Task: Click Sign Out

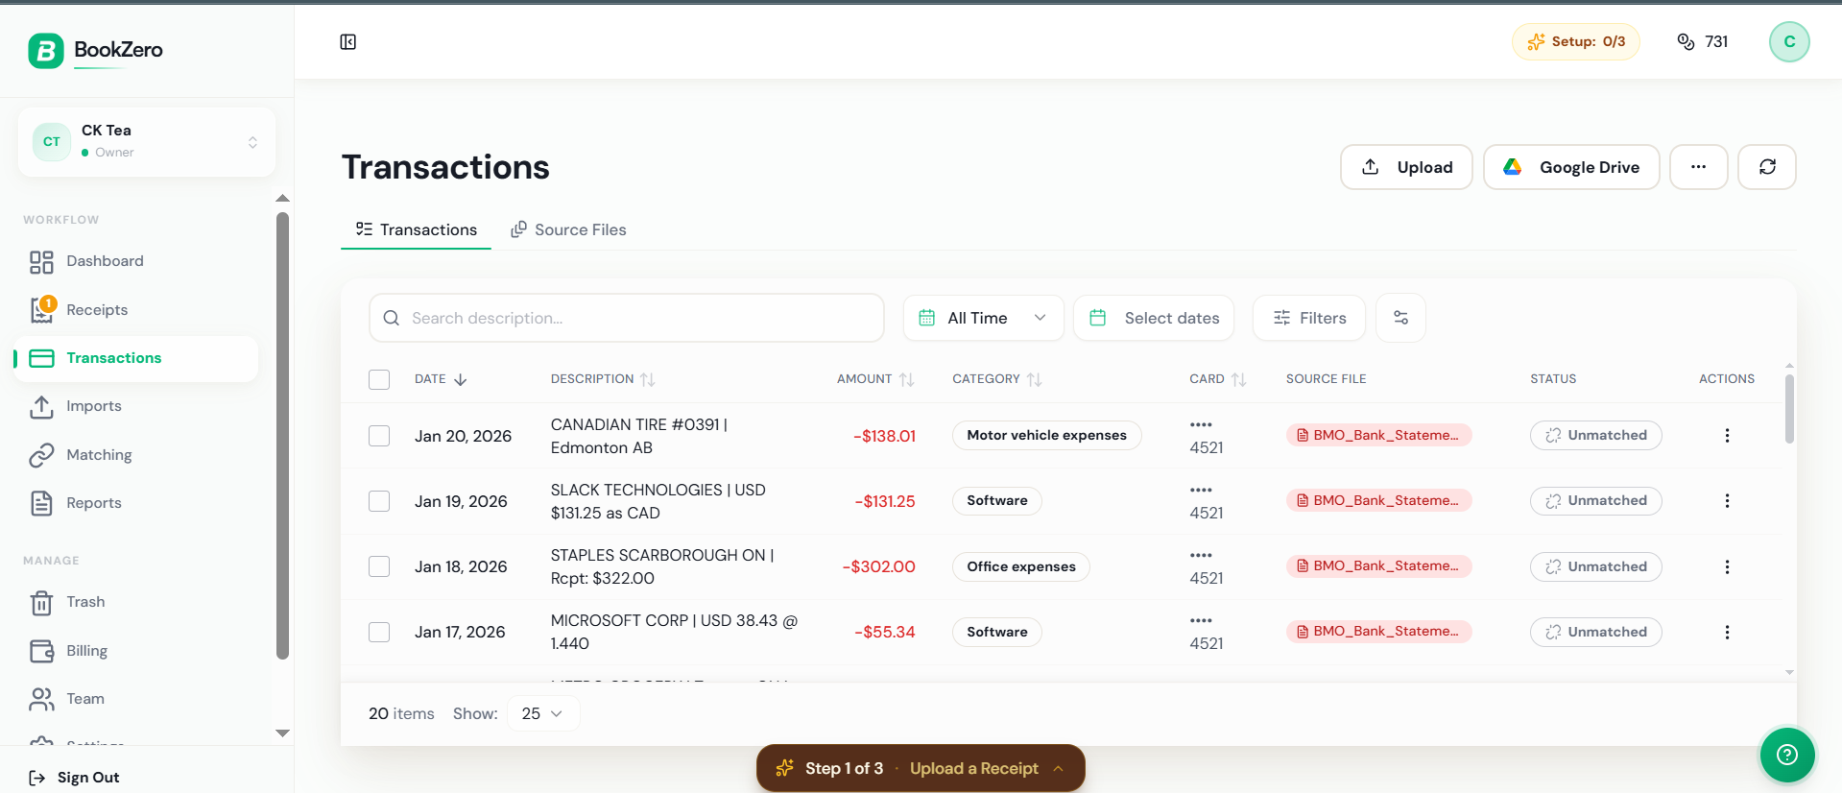Action: (x=75, y=778)
